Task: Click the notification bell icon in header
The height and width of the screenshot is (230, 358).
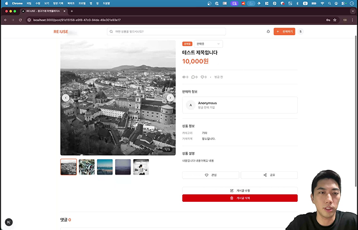Action: 268,31
